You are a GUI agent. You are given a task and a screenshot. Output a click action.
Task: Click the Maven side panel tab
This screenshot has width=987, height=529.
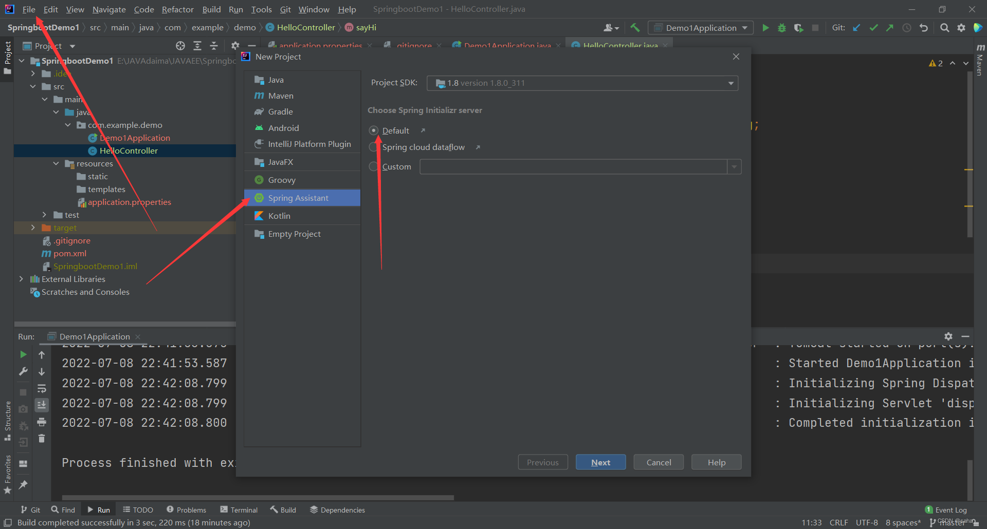[x=980, y=60]
